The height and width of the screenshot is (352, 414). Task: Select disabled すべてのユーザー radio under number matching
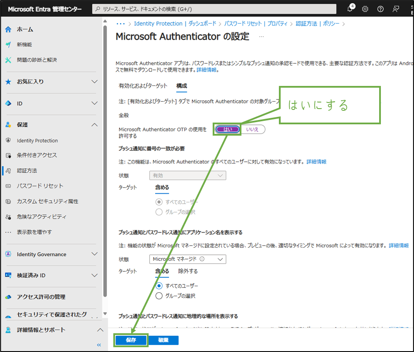[x=159, y=202]
